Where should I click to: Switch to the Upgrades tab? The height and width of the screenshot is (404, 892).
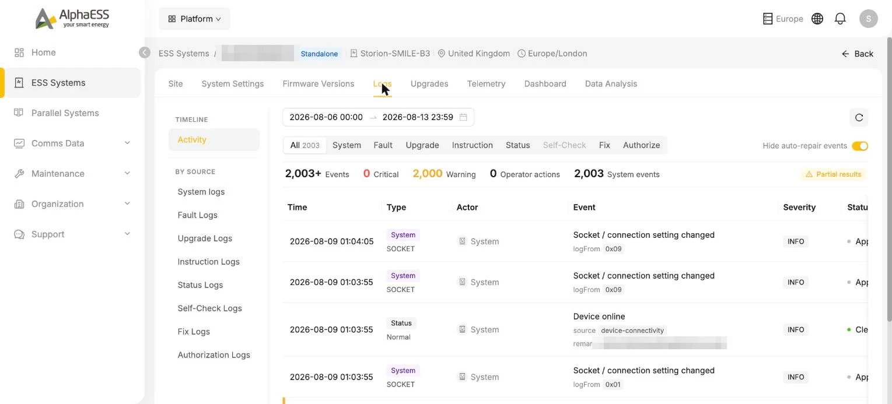click(429, 84)
